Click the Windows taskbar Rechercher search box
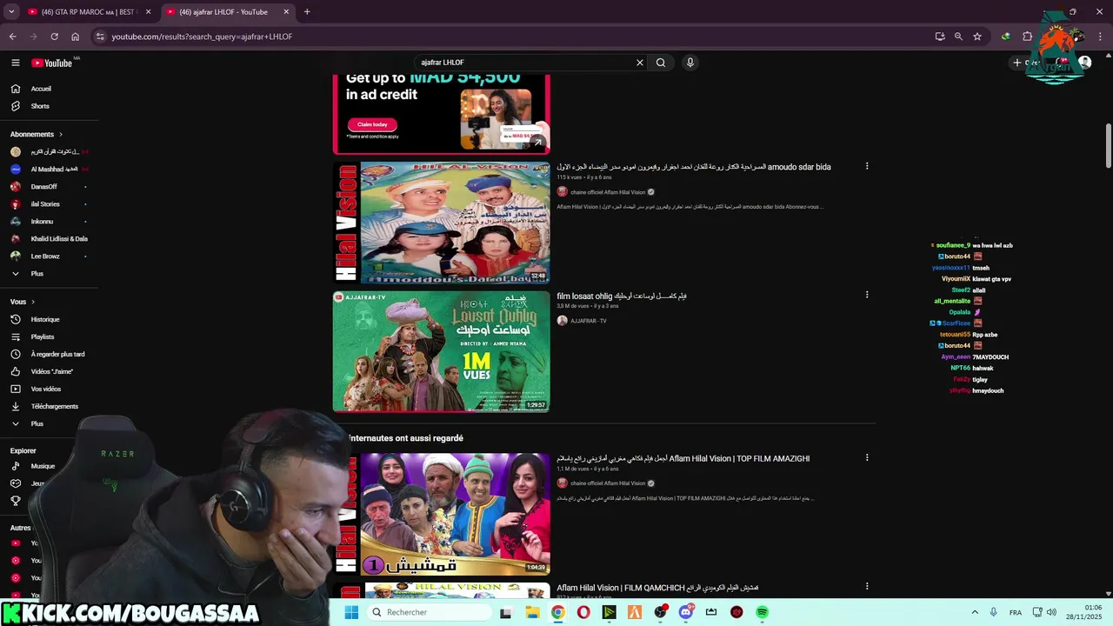The width and height of the screenshot is (1113, 626). pos(430,612)
